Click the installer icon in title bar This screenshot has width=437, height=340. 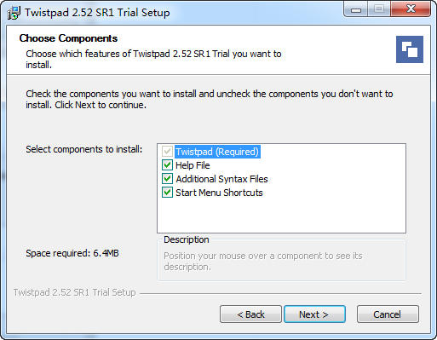(14, 13)
